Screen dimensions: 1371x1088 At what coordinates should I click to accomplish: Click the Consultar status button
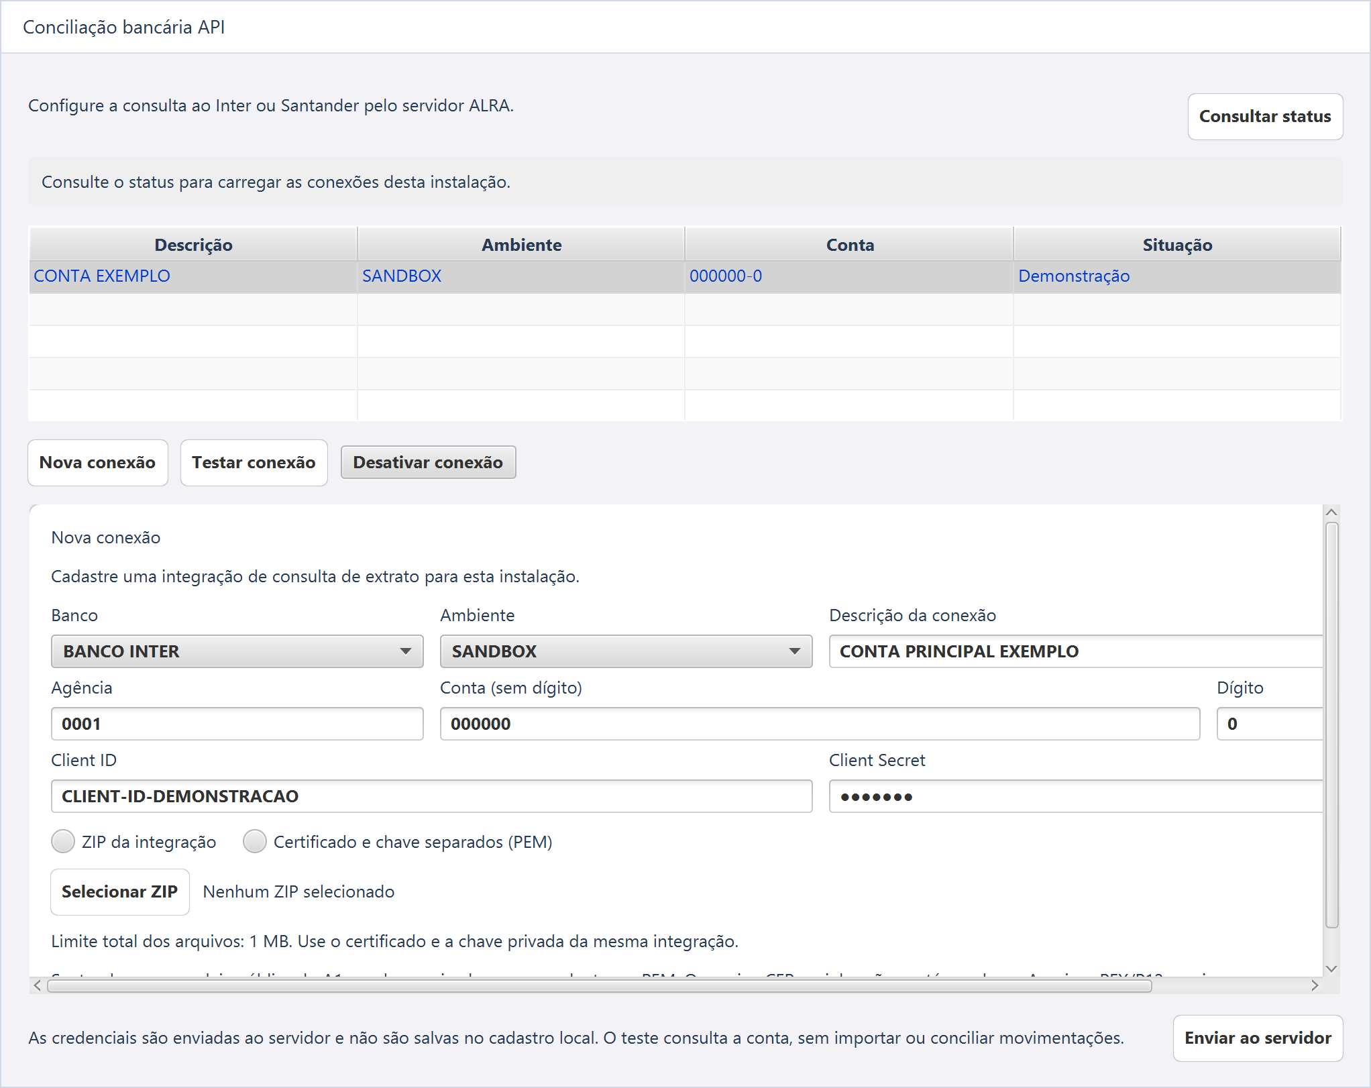(x=1265, y=117)
